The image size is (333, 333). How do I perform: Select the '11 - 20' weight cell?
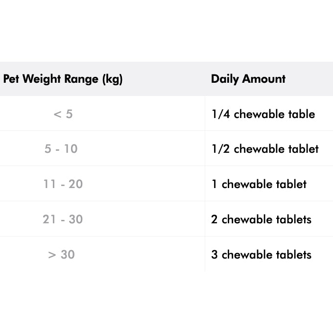[63, 184]
